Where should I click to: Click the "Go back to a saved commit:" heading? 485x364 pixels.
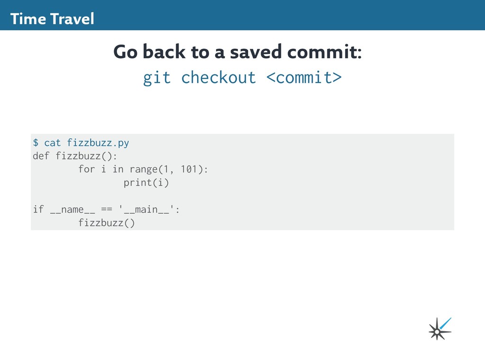237,52
